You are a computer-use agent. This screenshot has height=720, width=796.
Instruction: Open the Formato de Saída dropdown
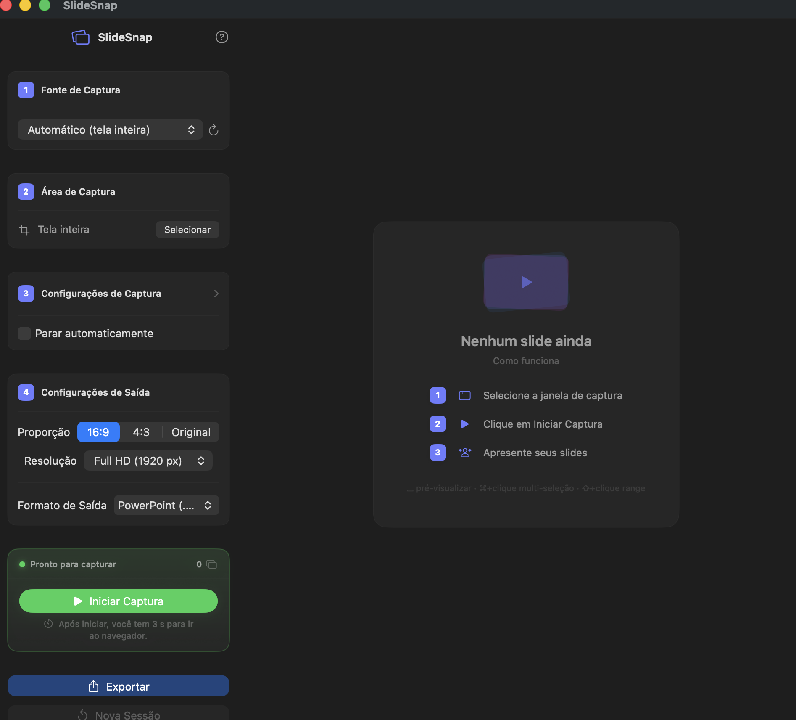(x=166, y=505)
